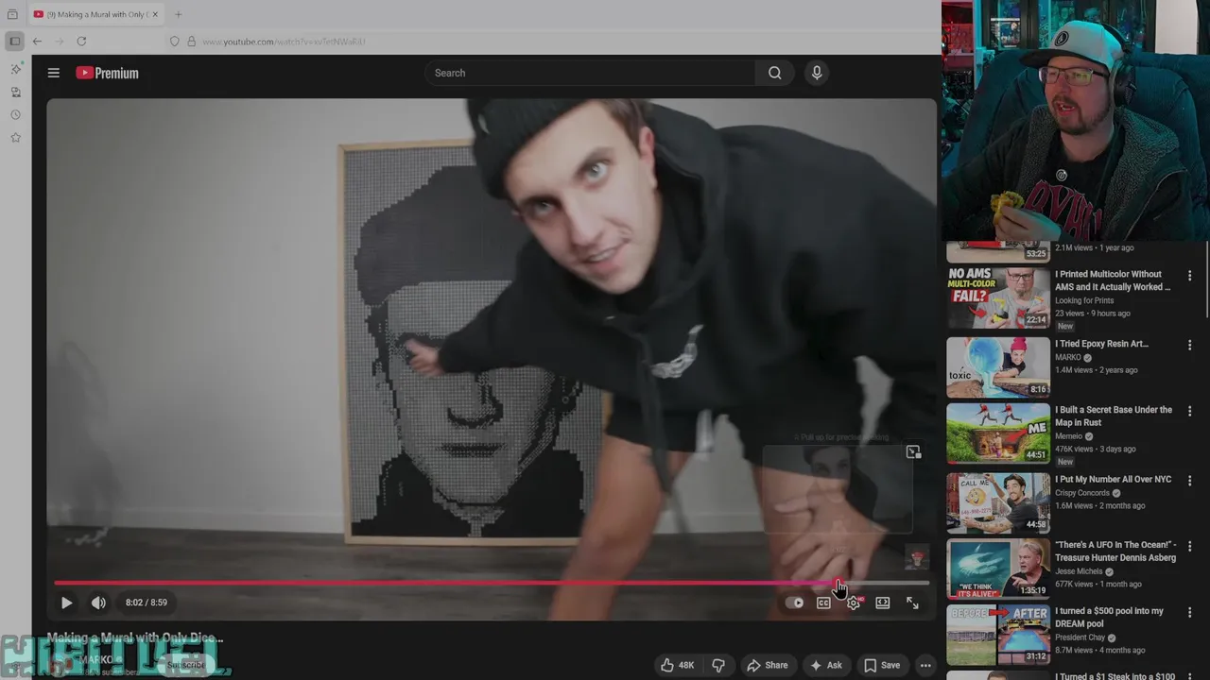
Task: Open synced tabs sidebar icon
Action: point(15,92)
